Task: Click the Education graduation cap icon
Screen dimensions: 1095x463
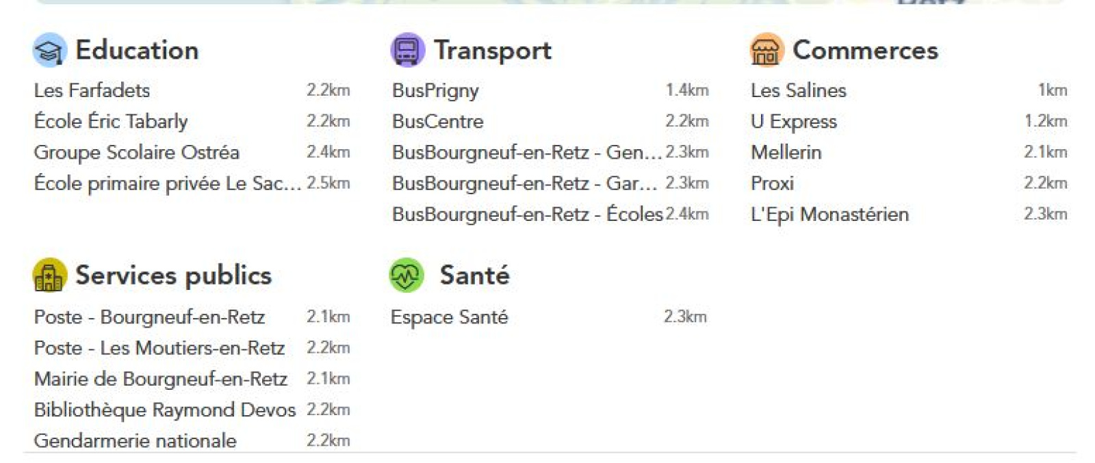Action: [x=49, y=51]
